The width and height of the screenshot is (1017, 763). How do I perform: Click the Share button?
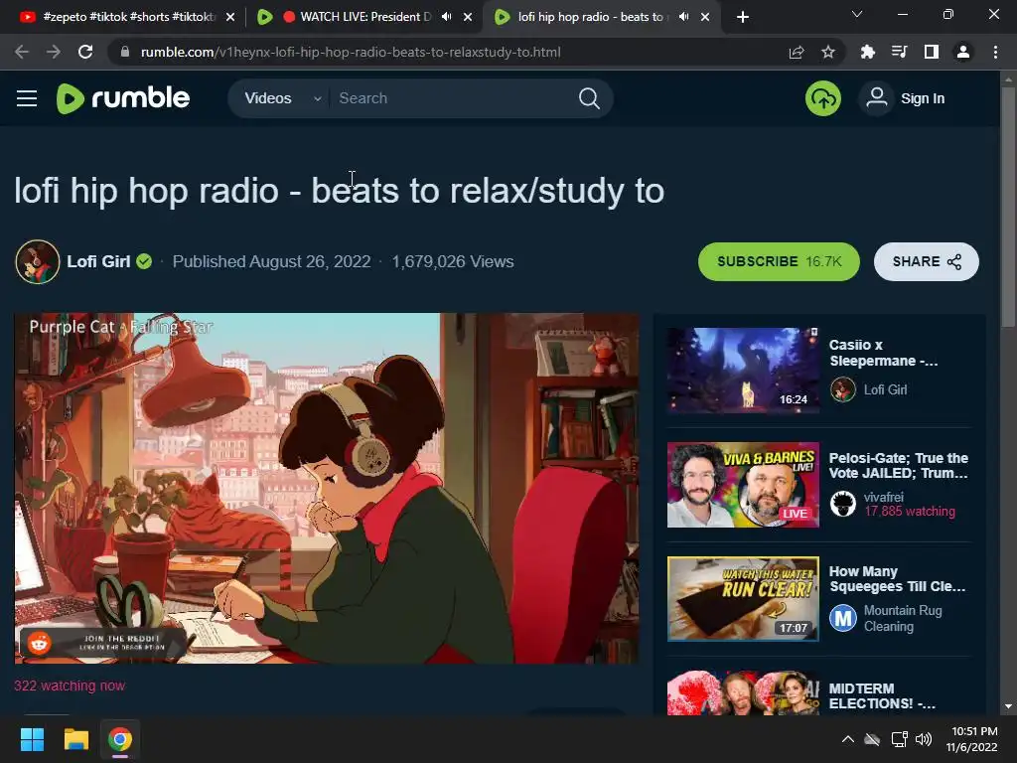click(927, 261)
